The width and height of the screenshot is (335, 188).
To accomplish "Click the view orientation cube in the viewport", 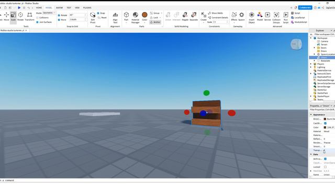I will click(296, 44).
